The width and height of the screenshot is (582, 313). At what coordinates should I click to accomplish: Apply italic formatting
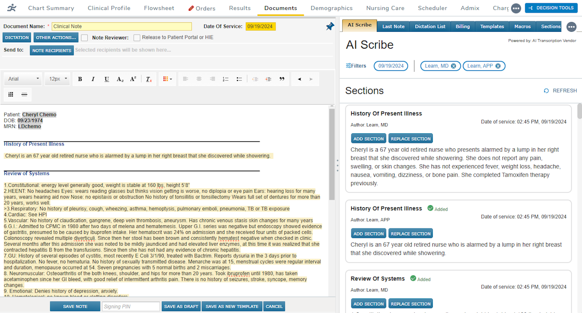point(93,79)
